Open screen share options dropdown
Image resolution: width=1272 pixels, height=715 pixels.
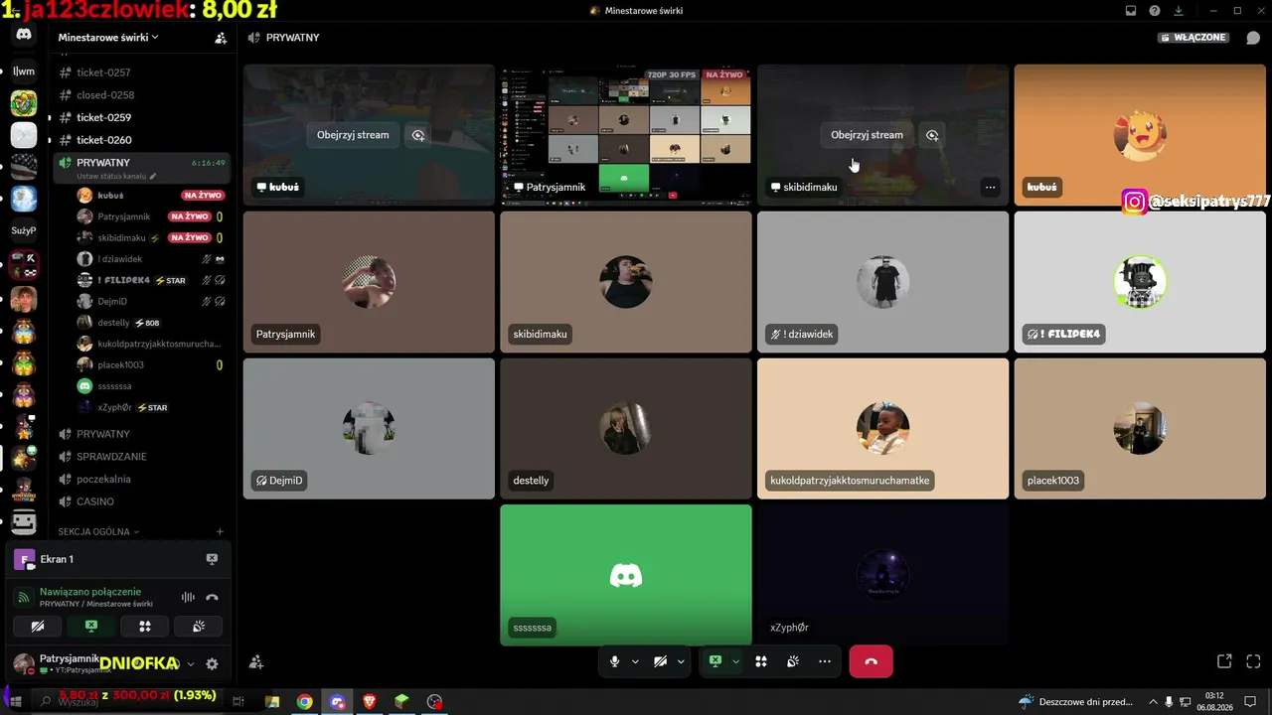(x=735, y=661)
